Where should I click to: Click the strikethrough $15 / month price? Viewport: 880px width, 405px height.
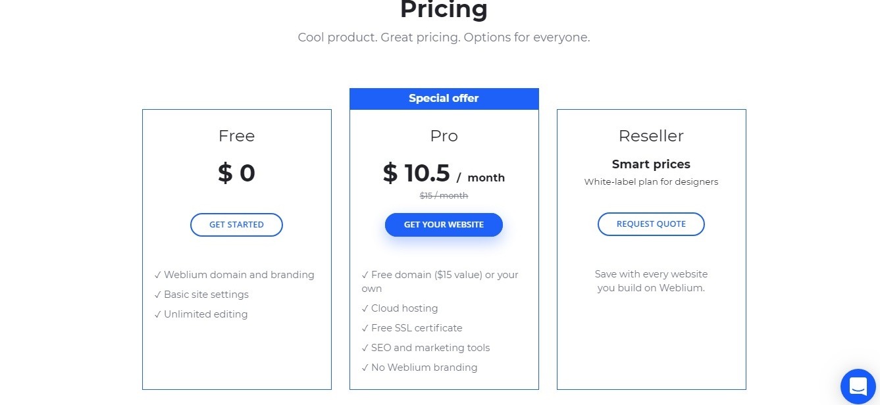[444, 195]
